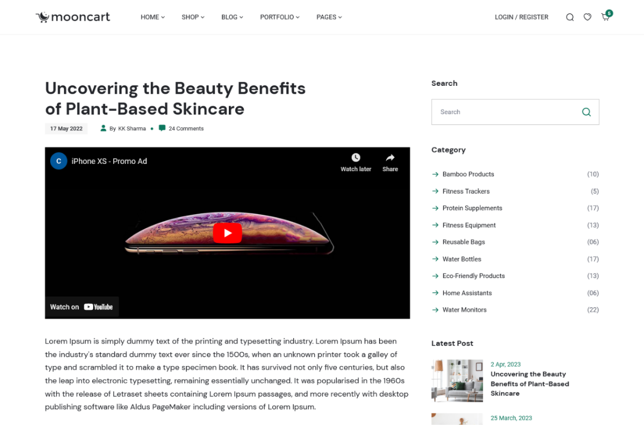The image size is (644, 425).
Task: Click the Watch later clock icon
Action: coord(356,158)
